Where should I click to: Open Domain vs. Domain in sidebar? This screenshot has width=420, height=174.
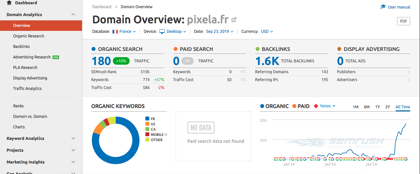click(30, 117)
